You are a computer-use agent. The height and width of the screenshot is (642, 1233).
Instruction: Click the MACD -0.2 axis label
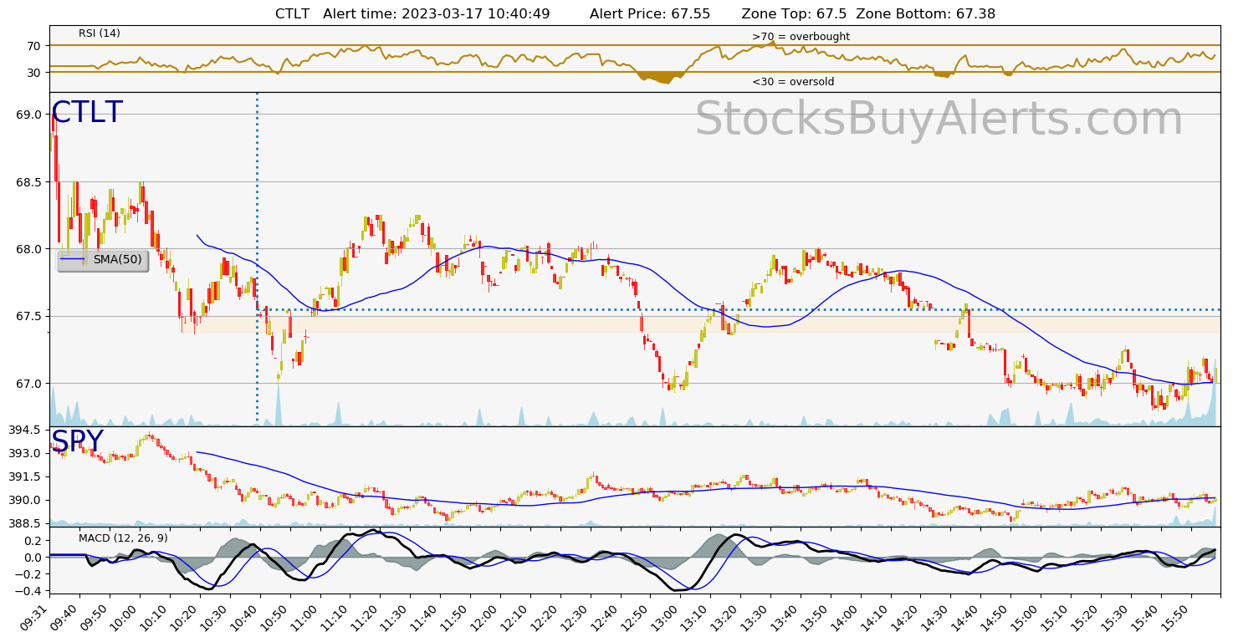pyautogui.click(x=28, y=574)
